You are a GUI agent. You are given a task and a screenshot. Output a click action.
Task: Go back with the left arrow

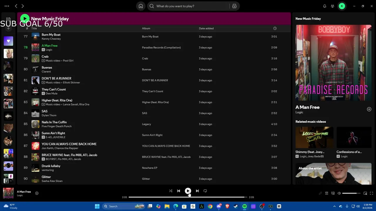16,6
